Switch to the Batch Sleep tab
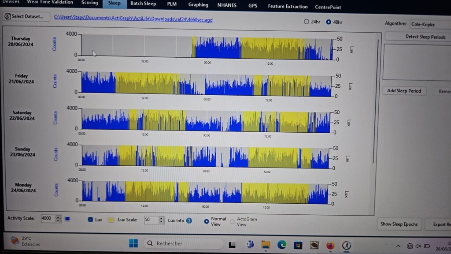This screenshot has width=451, height=254. pyautogui.click(x=143, y=4)
